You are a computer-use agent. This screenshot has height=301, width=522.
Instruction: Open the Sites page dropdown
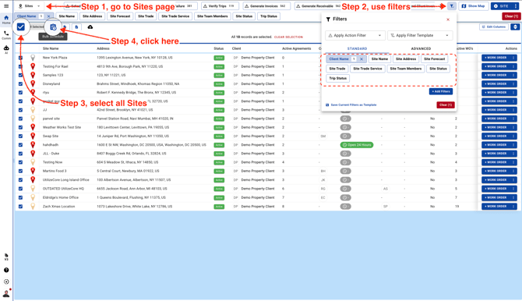point(30,6)
